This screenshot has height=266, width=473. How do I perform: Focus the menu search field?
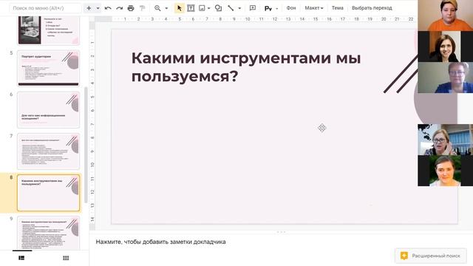click(x=45, y=8)
